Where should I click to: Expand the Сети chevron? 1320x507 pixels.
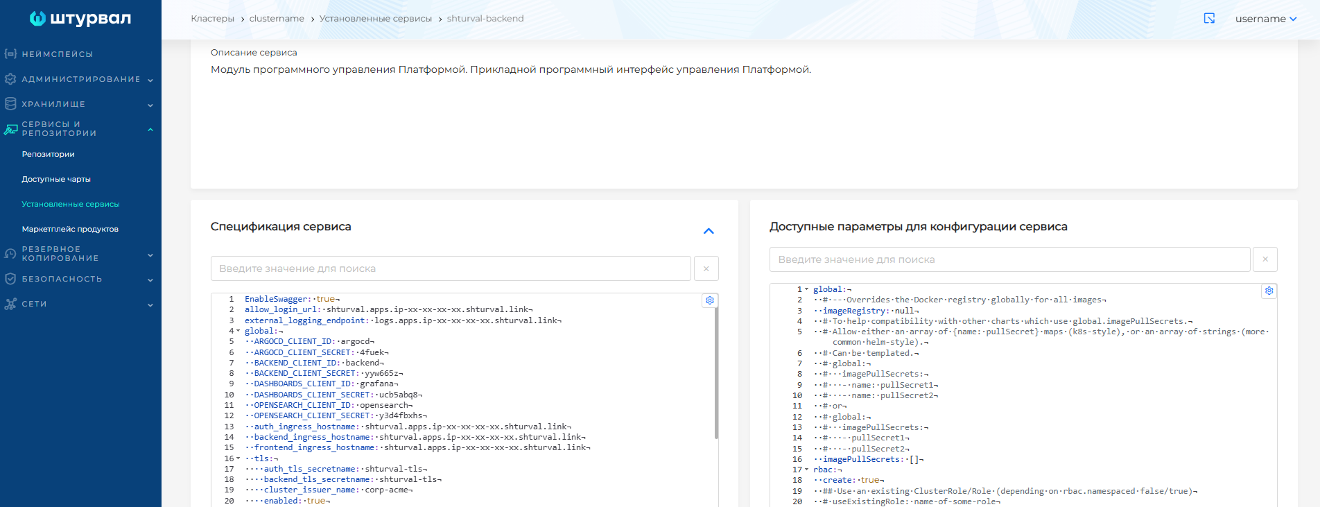150,305
